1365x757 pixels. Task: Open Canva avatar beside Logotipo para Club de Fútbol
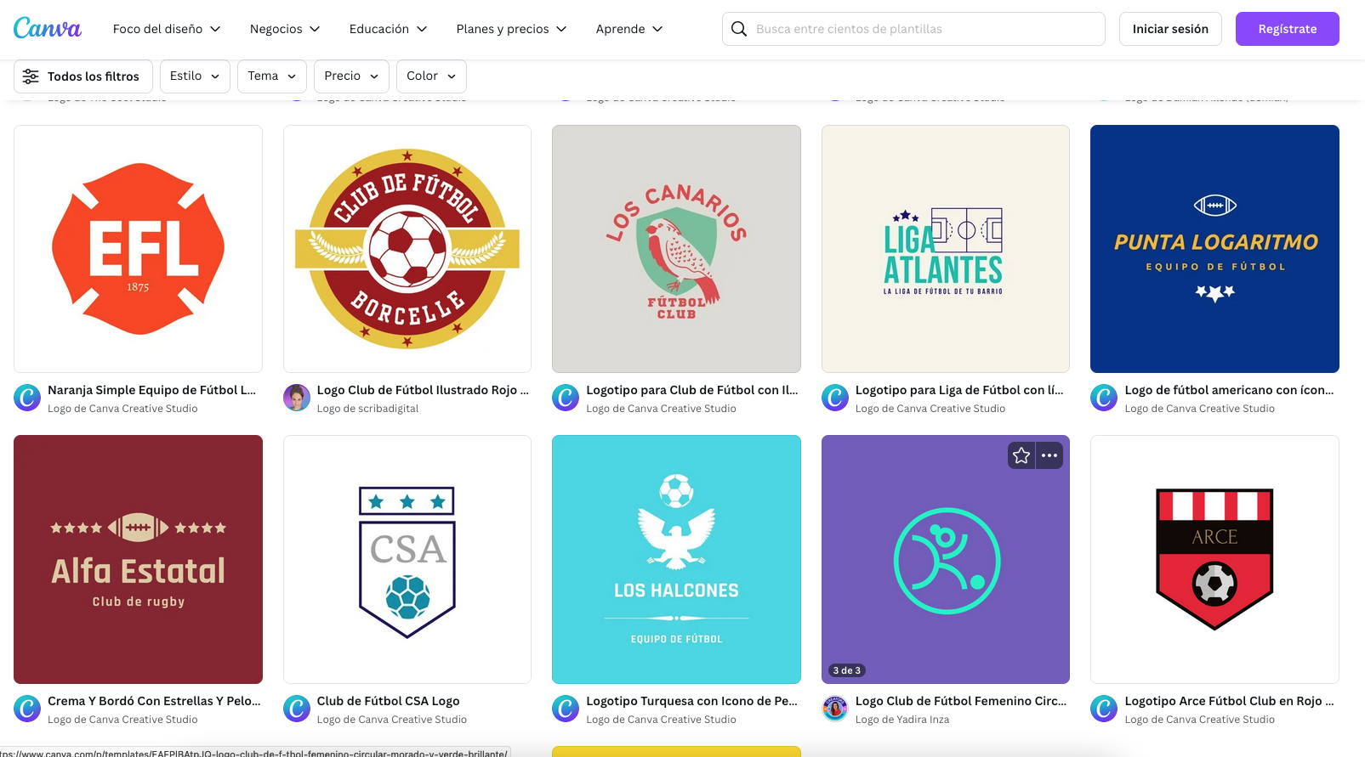tap(566, 398)
